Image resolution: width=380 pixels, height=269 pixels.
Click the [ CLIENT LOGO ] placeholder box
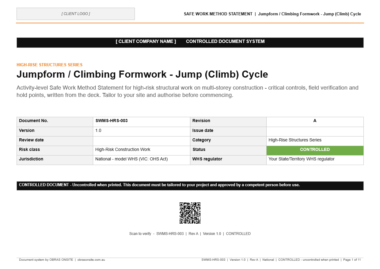pos(76,14)
